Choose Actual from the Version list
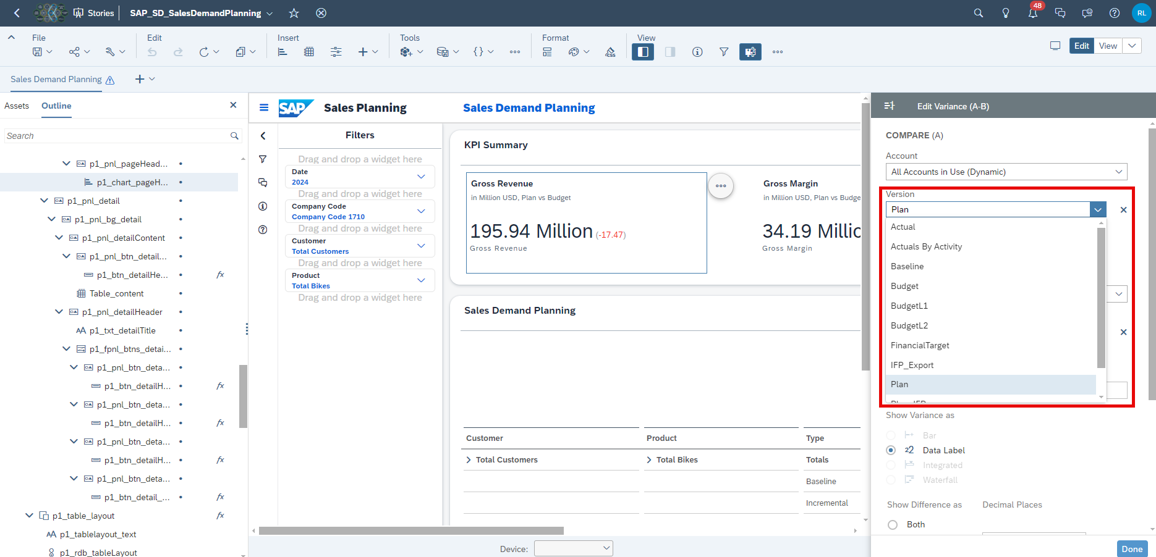 coord(991,227)
